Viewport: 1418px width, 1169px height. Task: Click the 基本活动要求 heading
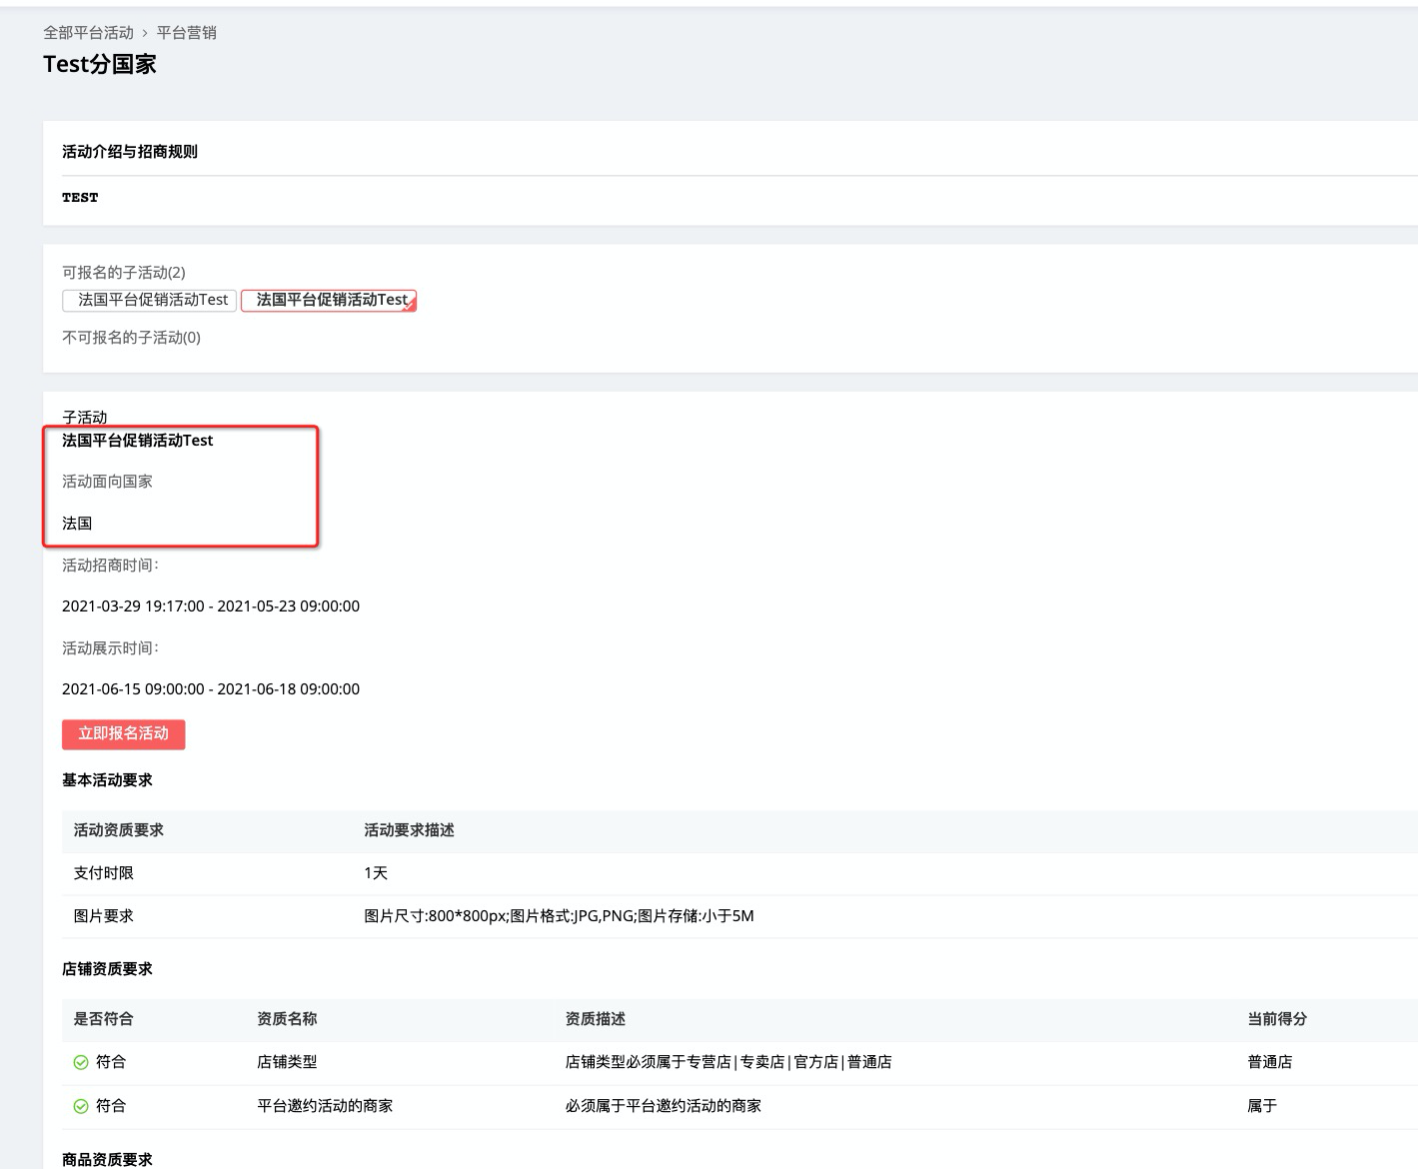[x=107, y=780]
